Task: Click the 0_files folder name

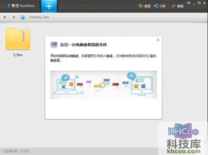Action: click(18, 55)
